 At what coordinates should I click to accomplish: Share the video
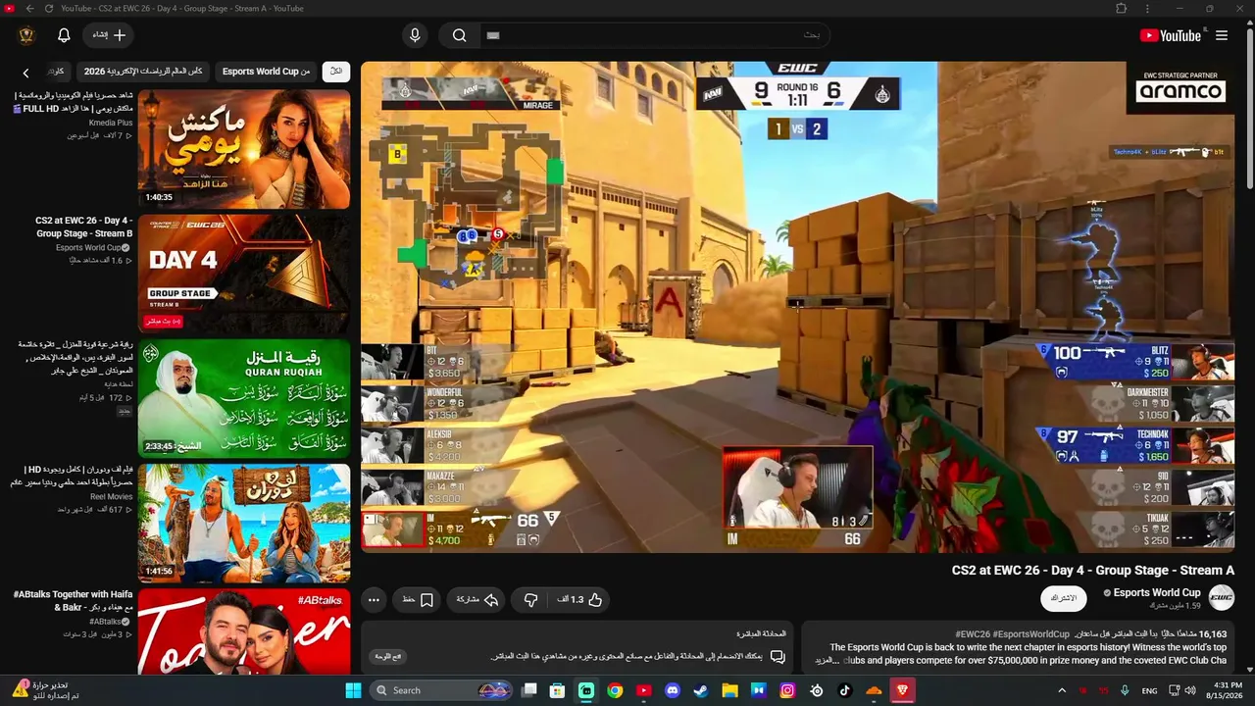click(x=477, y=599)
